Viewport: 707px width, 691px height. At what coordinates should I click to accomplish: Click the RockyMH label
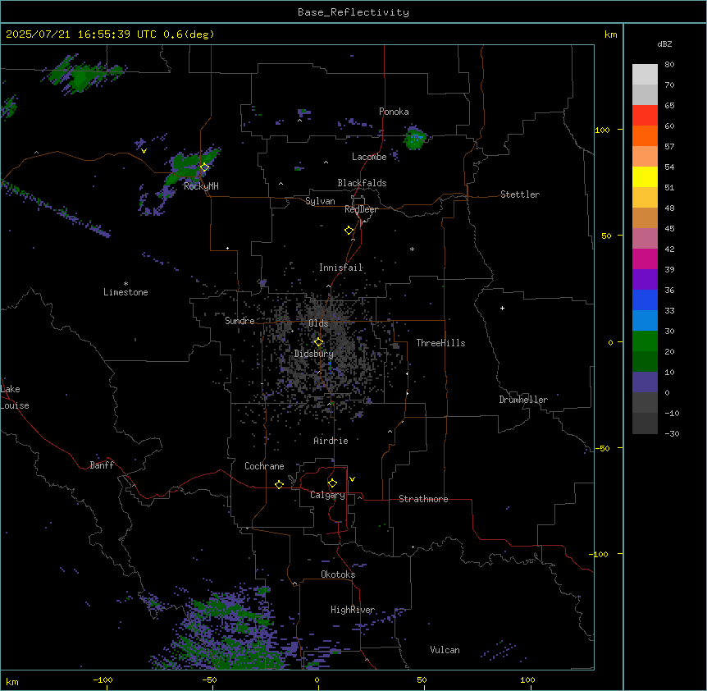(x=201, y=186)
